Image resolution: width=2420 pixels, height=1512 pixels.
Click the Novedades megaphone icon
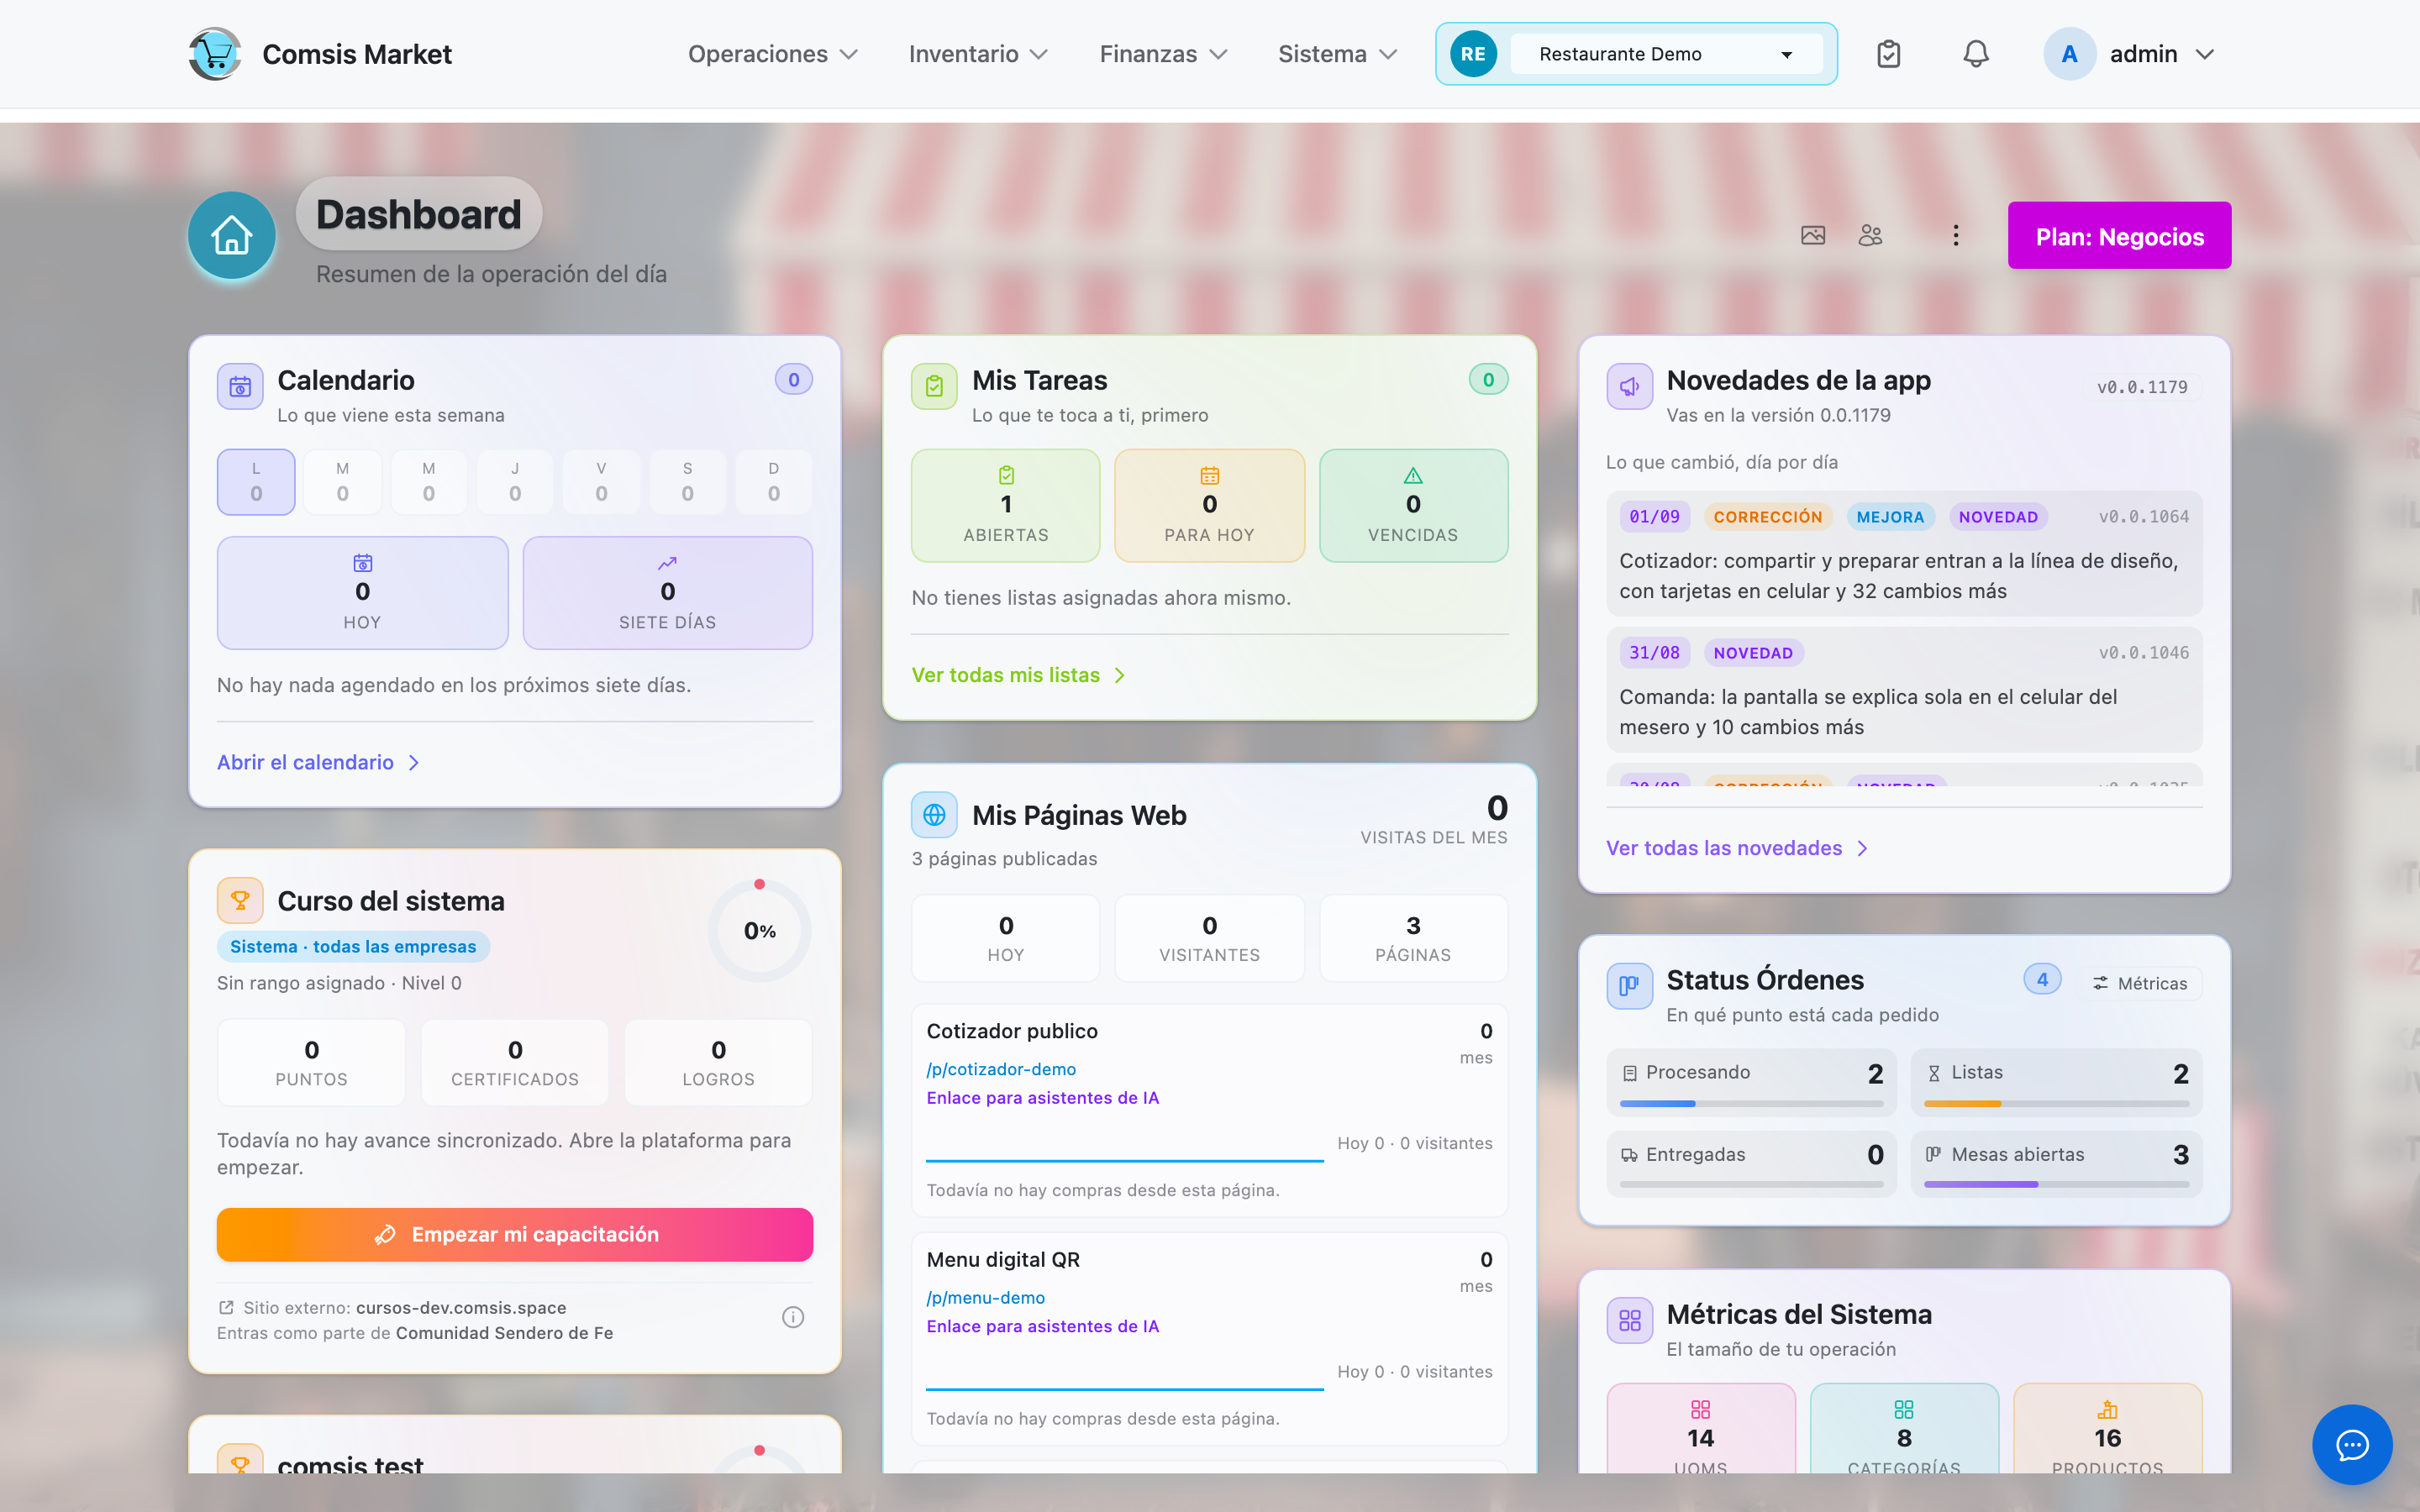pos(1629,387)
